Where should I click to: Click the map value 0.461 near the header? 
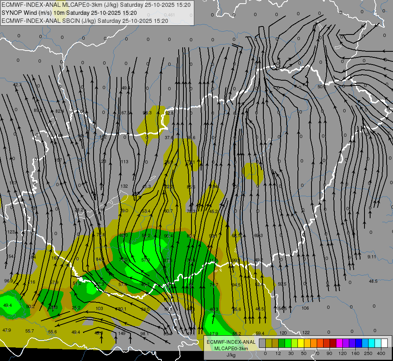tap(170, 15)
